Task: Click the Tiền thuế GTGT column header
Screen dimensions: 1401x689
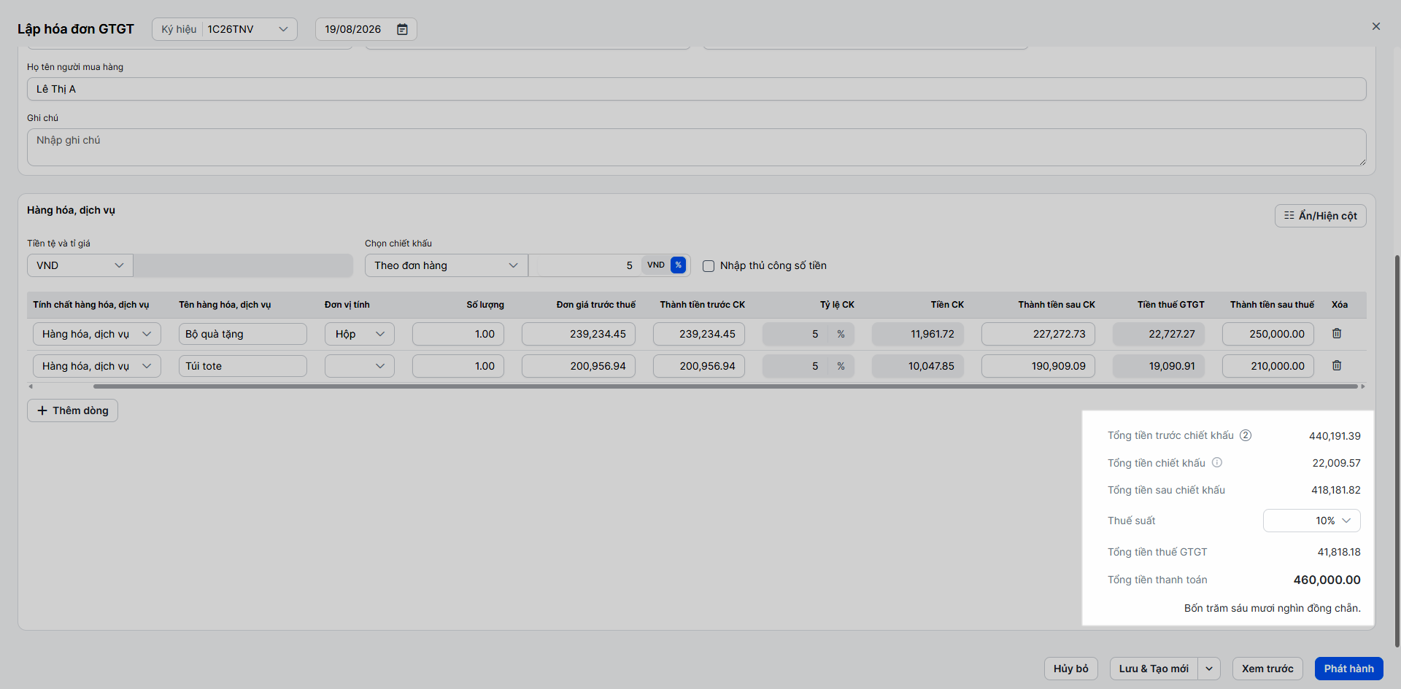Action: pos(1170,305)
